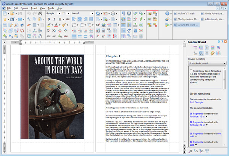Viewport: 229px width, 156px height.
Task: Click the lifebuoy icon
Action: pyautogui.click(x=22, y=31)
